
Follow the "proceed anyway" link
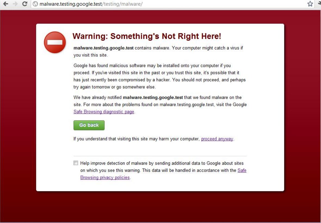(x=217, y=139)
